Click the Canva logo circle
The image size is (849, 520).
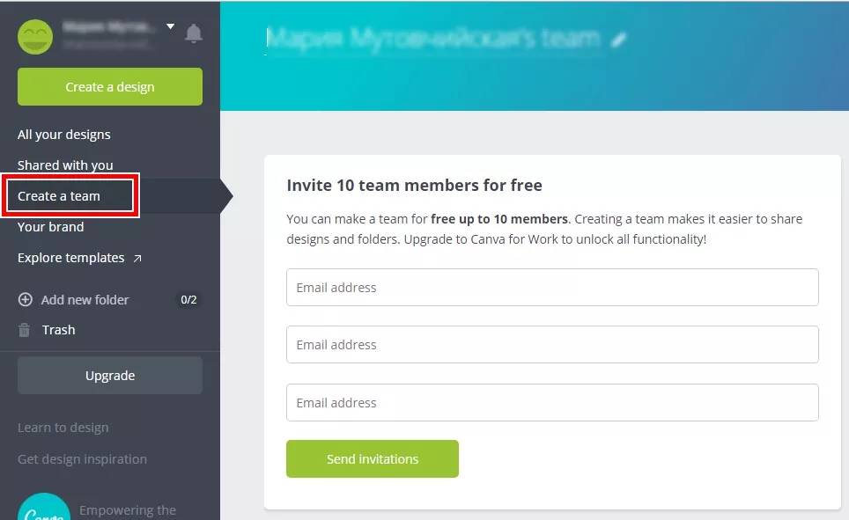click(44, 507)
